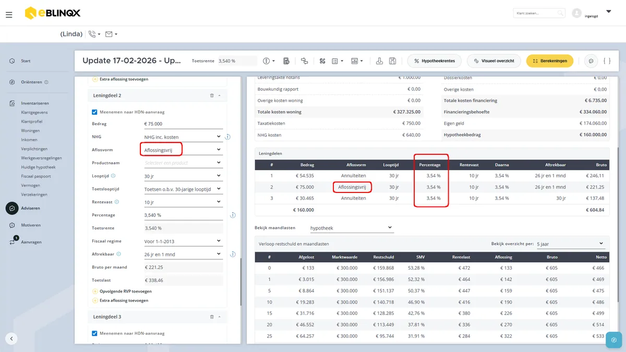626x352 pixels.
Task: Open the Aflosvorm dropdown
Action: (183, 150)
